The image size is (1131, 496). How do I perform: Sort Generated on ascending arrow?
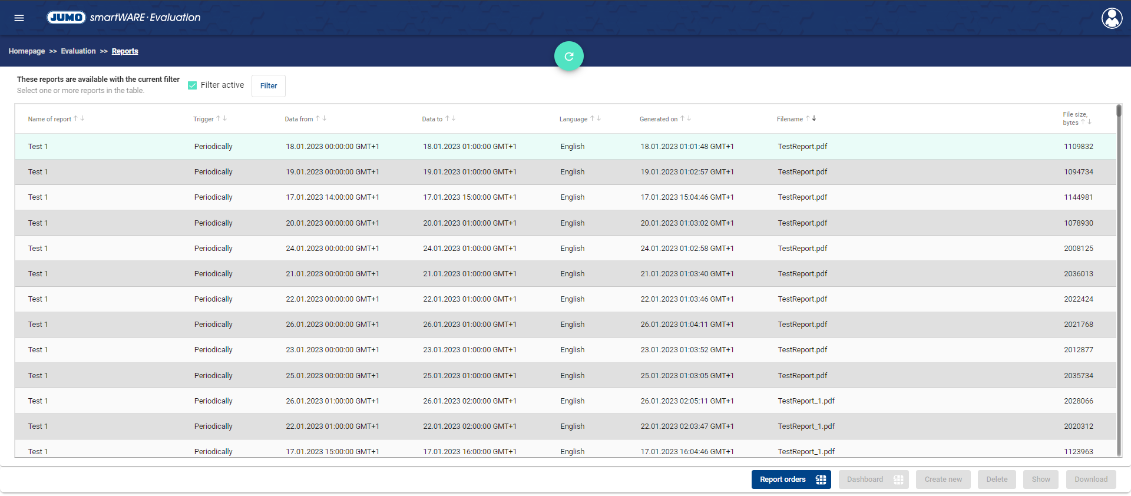[682, 118]
